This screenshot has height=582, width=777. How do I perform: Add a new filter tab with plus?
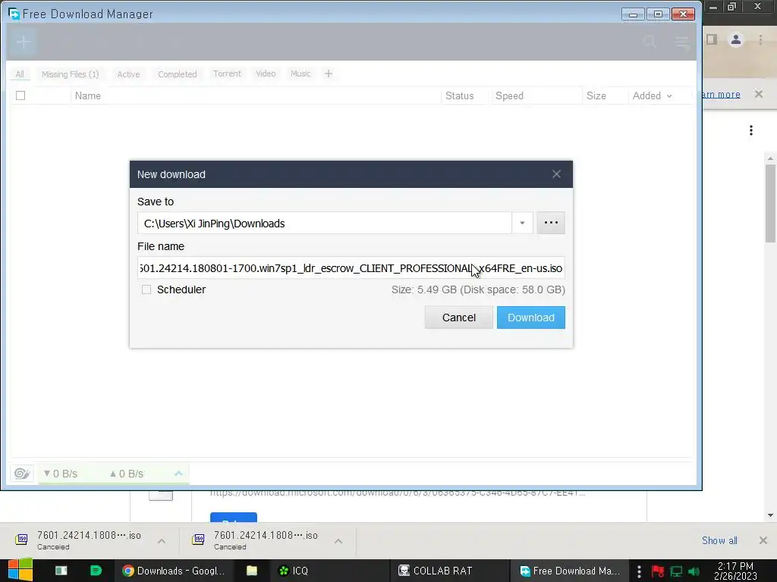(x=329, y=74)
